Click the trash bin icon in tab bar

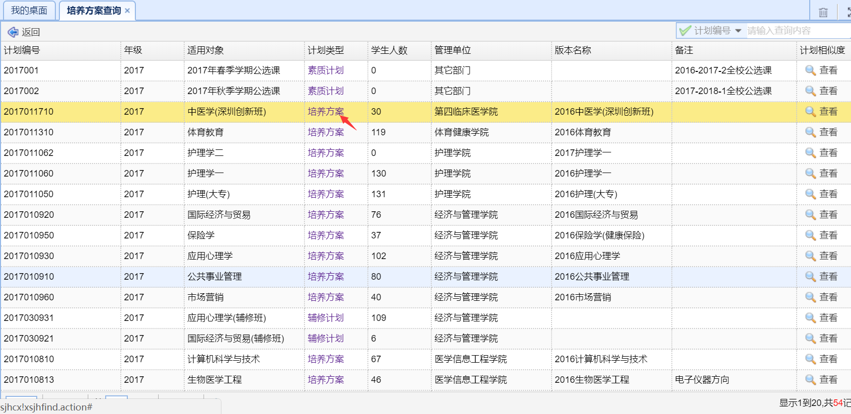823,12
